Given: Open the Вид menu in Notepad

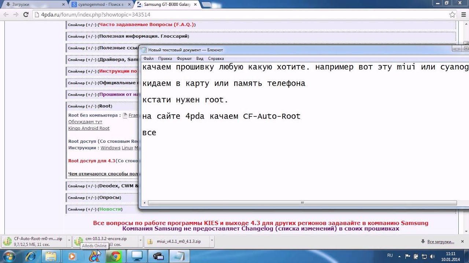Looking at the screenshot, I should (200, 58).
